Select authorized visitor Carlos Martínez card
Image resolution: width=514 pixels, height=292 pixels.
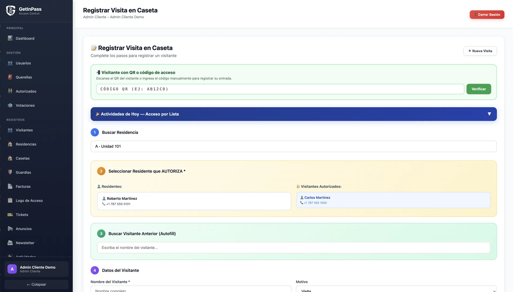pos(393,200)
